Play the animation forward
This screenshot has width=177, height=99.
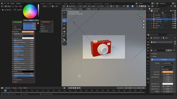[x=75, y=88]
